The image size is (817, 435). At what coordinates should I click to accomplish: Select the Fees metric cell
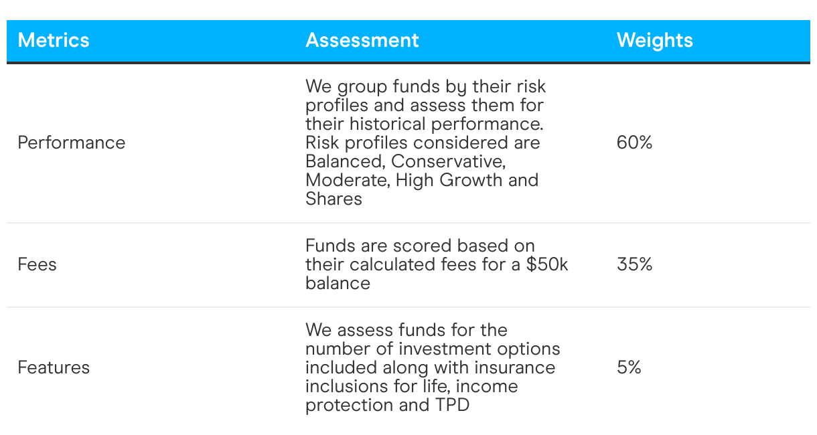pyautogui.click(x=38, y=264)
